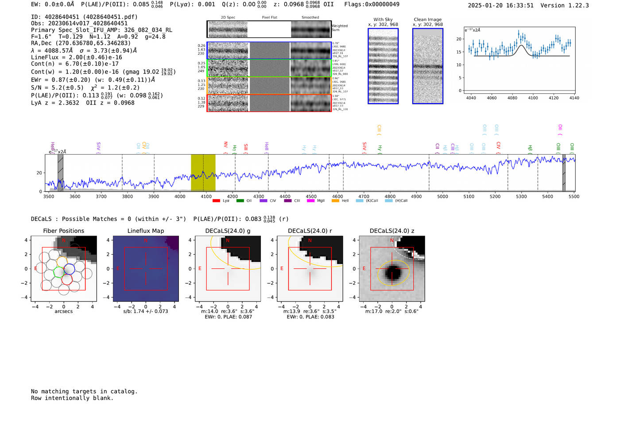Click the timestamp 2025-01-20 16:33:51
The width and height of the screenshot is (620, 422).
[x=501, y=5]
